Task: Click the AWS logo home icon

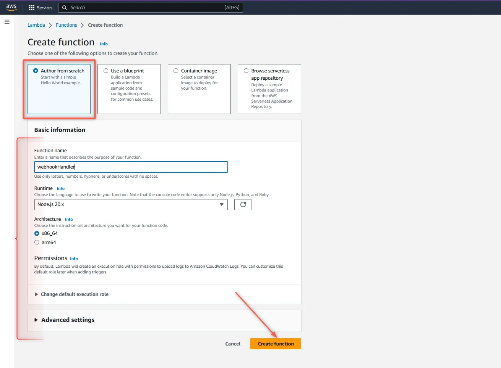Action: (x=11, y=8)
